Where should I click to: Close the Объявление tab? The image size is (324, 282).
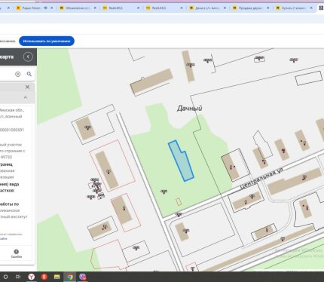pyautogui.click(x=95, y=8)
